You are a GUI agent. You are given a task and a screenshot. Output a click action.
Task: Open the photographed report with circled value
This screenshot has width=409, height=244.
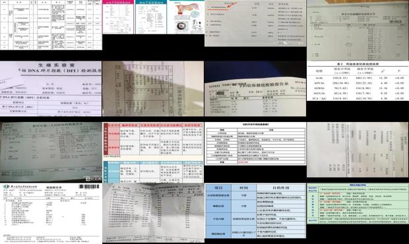click(358, 30)
